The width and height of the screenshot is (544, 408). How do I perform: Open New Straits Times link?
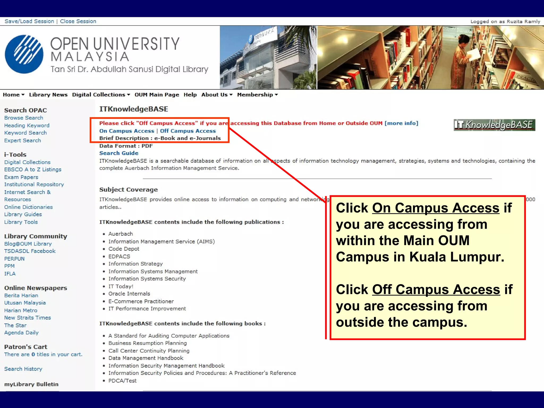coord(28,318)
